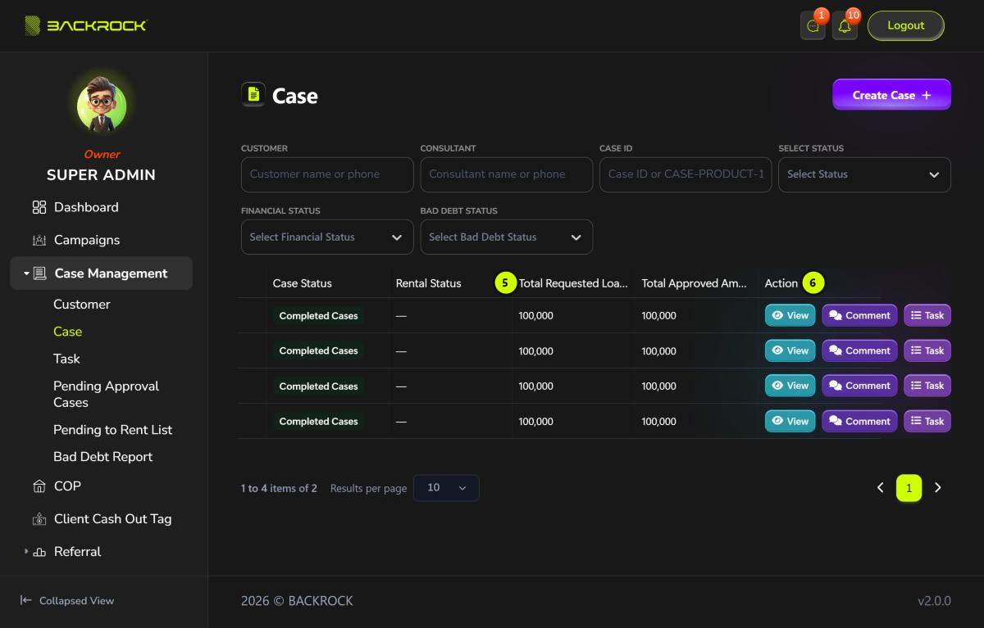Go to the previous results page arrow

coord(880,488)
